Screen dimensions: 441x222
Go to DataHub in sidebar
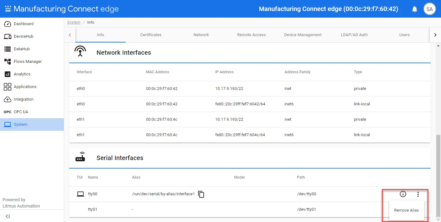32,49
